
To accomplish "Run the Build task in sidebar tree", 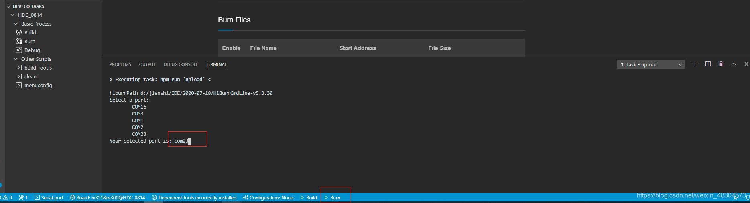I will (x=26, y=33).
